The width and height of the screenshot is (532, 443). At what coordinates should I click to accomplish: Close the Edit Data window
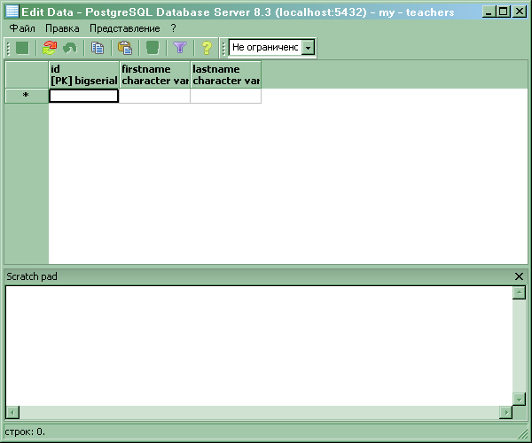click(519, 12)
